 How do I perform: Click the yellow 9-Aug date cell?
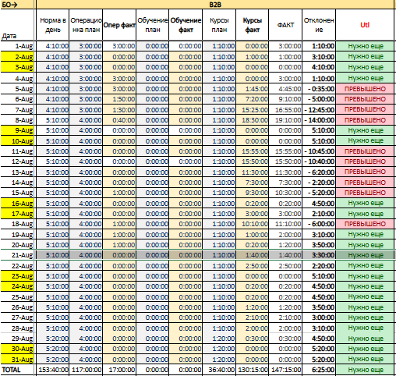point(17,130)
